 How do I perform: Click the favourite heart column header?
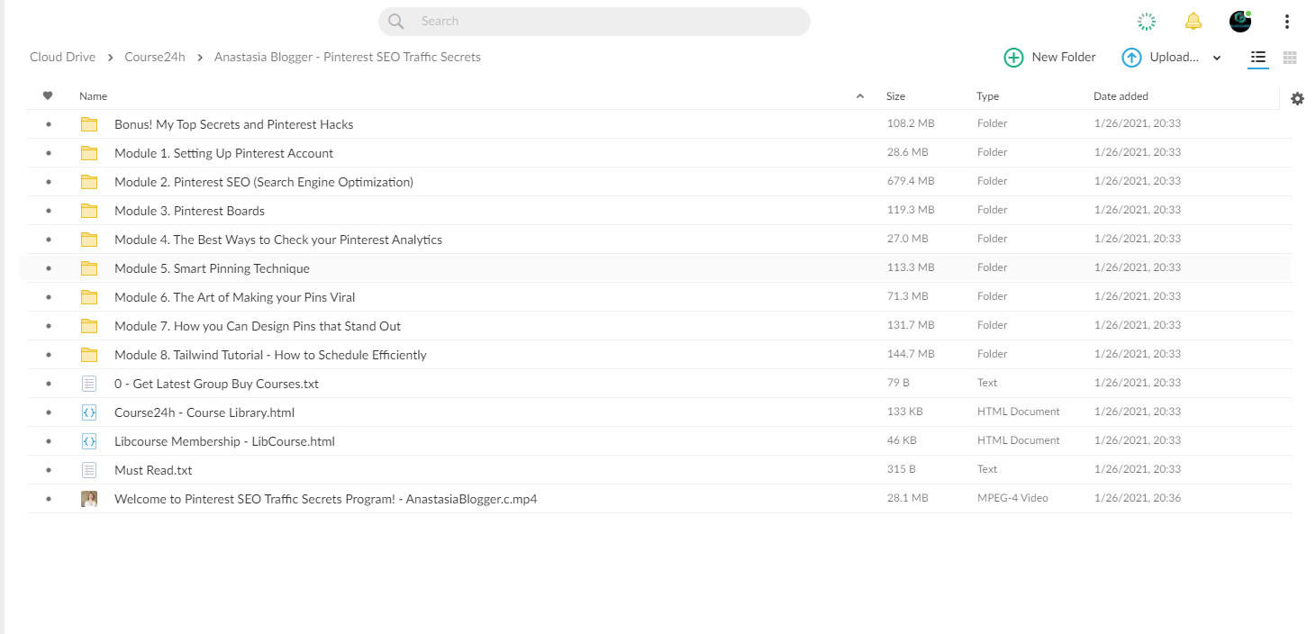pos(48,95)
